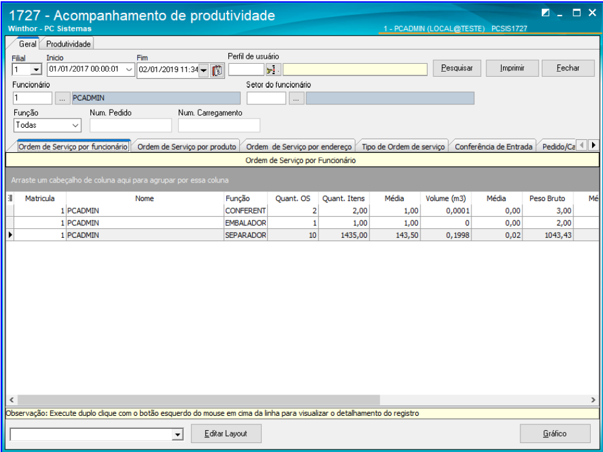Click the 143,50 Média cell
The image size is (603, 452).
point(395,235)
